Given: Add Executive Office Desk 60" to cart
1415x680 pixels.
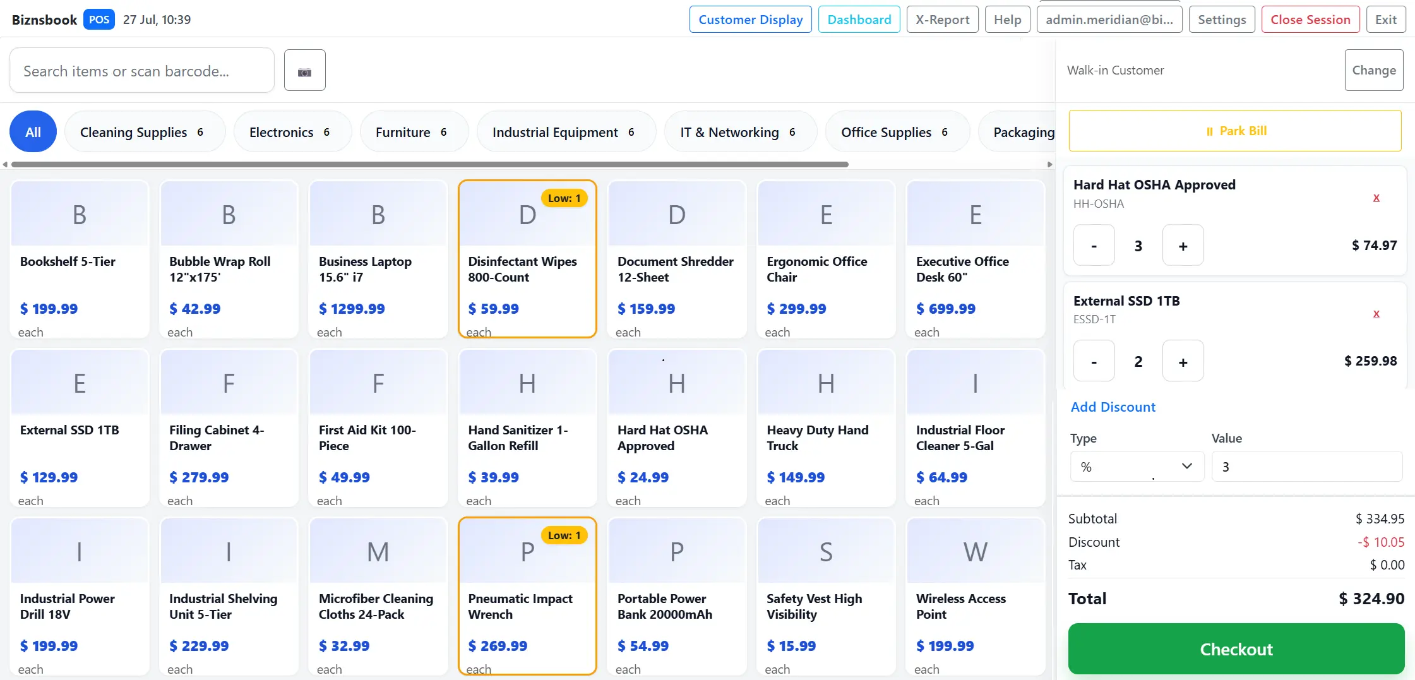Looking at the screenshot, I should pos(976,259).
